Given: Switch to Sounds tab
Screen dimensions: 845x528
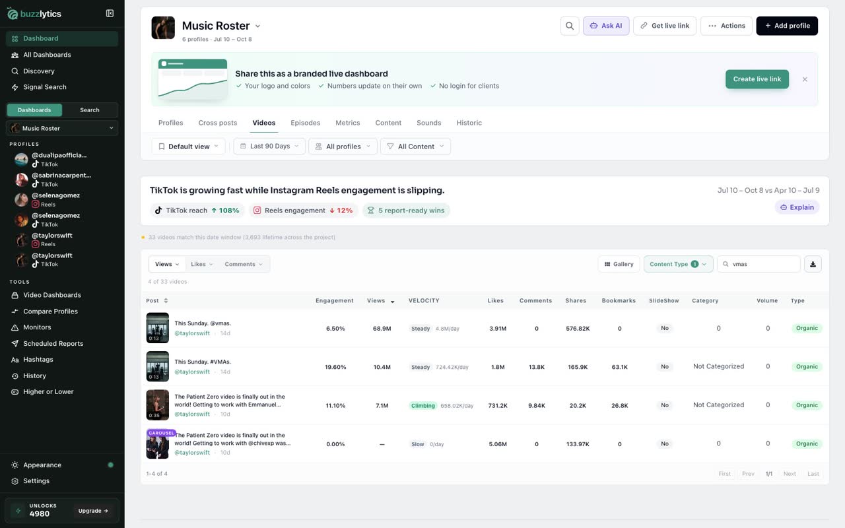Looking at the screenshot, I should 429,123.
